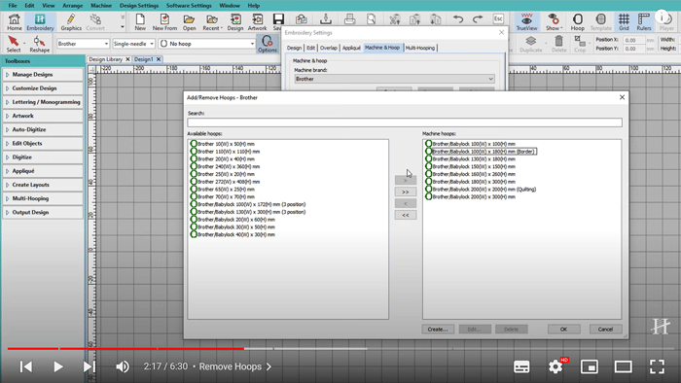Switch to Appliqué tab in Embroidery Settings
This screenshot has width=681, height=383.
tap(351, 48)
